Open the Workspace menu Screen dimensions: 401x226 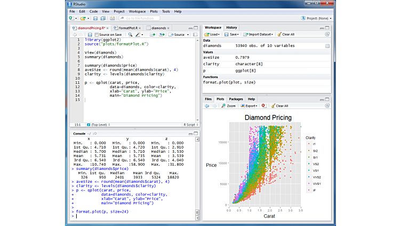point(137,11)
